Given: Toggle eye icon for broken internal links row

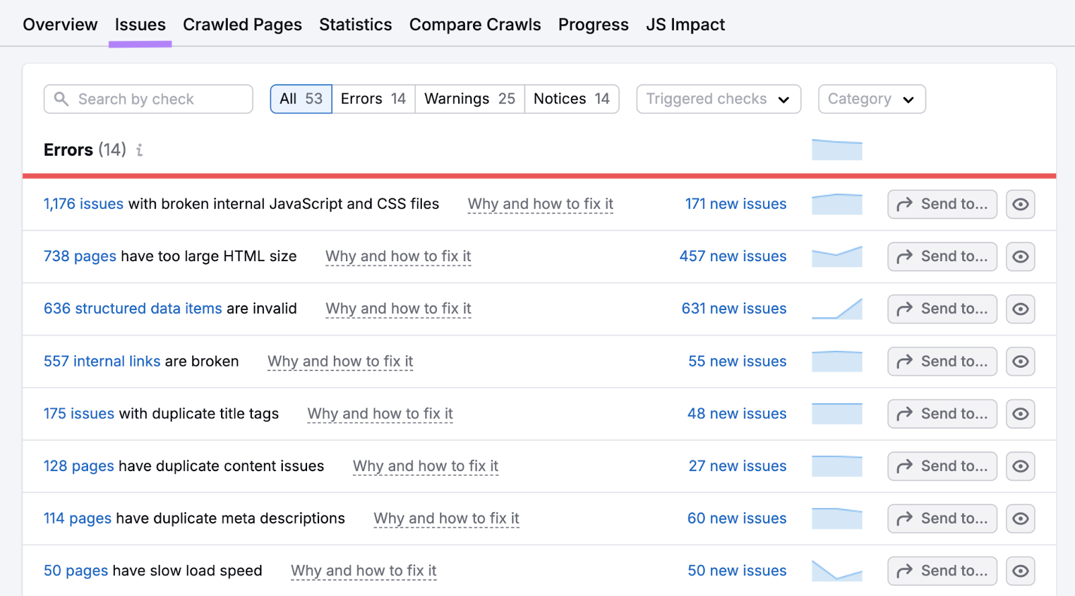Looking at the screenshot, I should pos(1020,361).
